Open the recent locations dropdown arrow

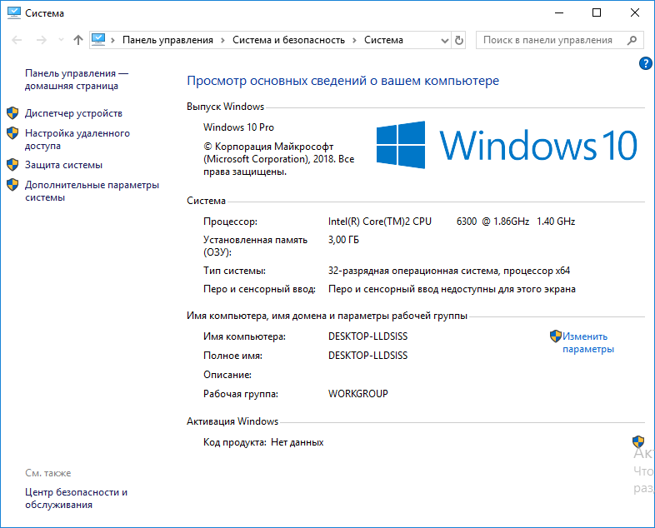click(61, 40)
